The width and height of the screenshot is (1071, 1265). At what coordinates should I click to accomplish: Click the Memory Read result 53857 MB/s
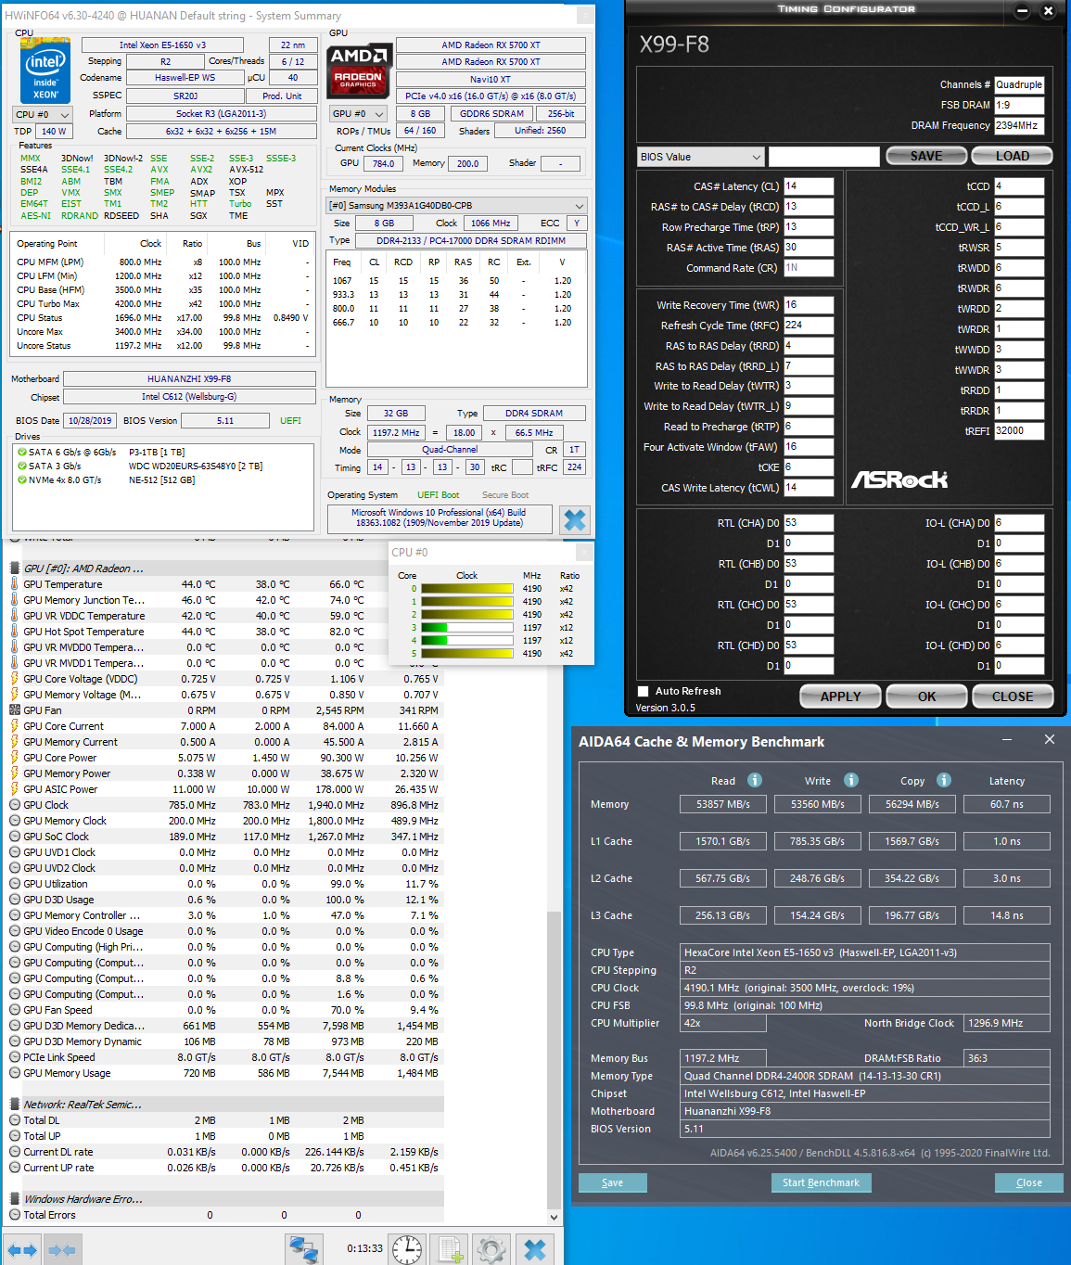(x=723, y=804)
